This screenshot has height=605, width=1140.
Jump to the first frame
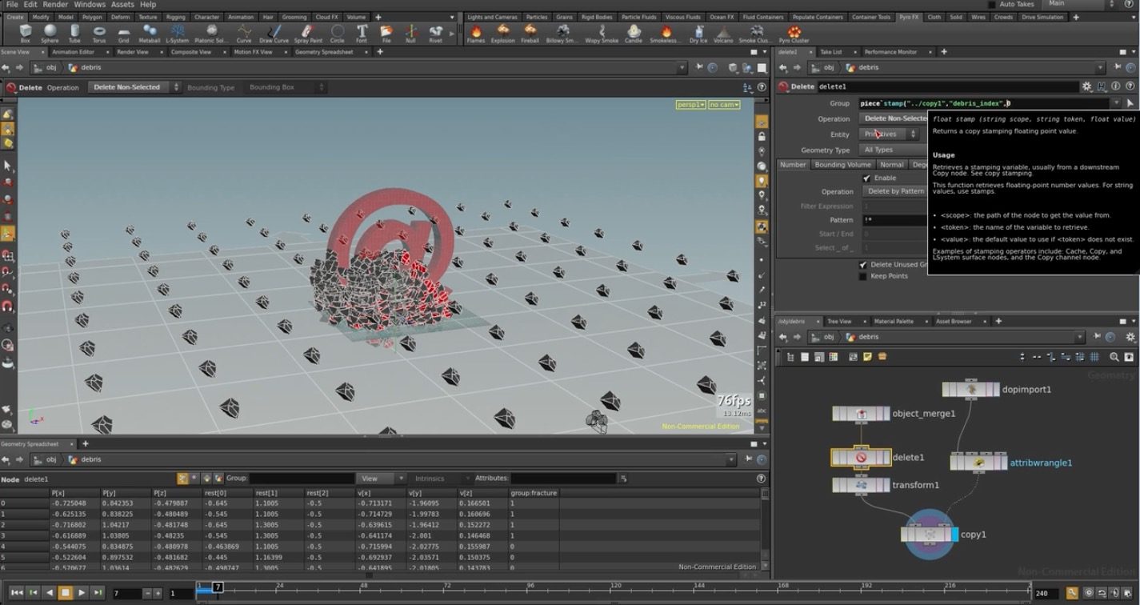(18, 593)
